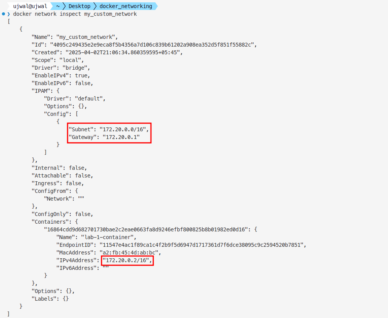Click the EnableIPv4 true value

click(x=82, y=75)
